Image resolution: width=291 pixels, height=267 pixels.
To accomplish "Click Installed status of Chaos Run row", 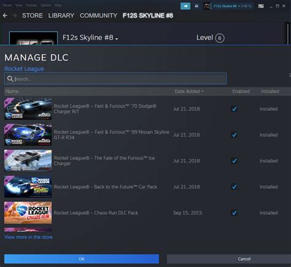I will [268, 213].
